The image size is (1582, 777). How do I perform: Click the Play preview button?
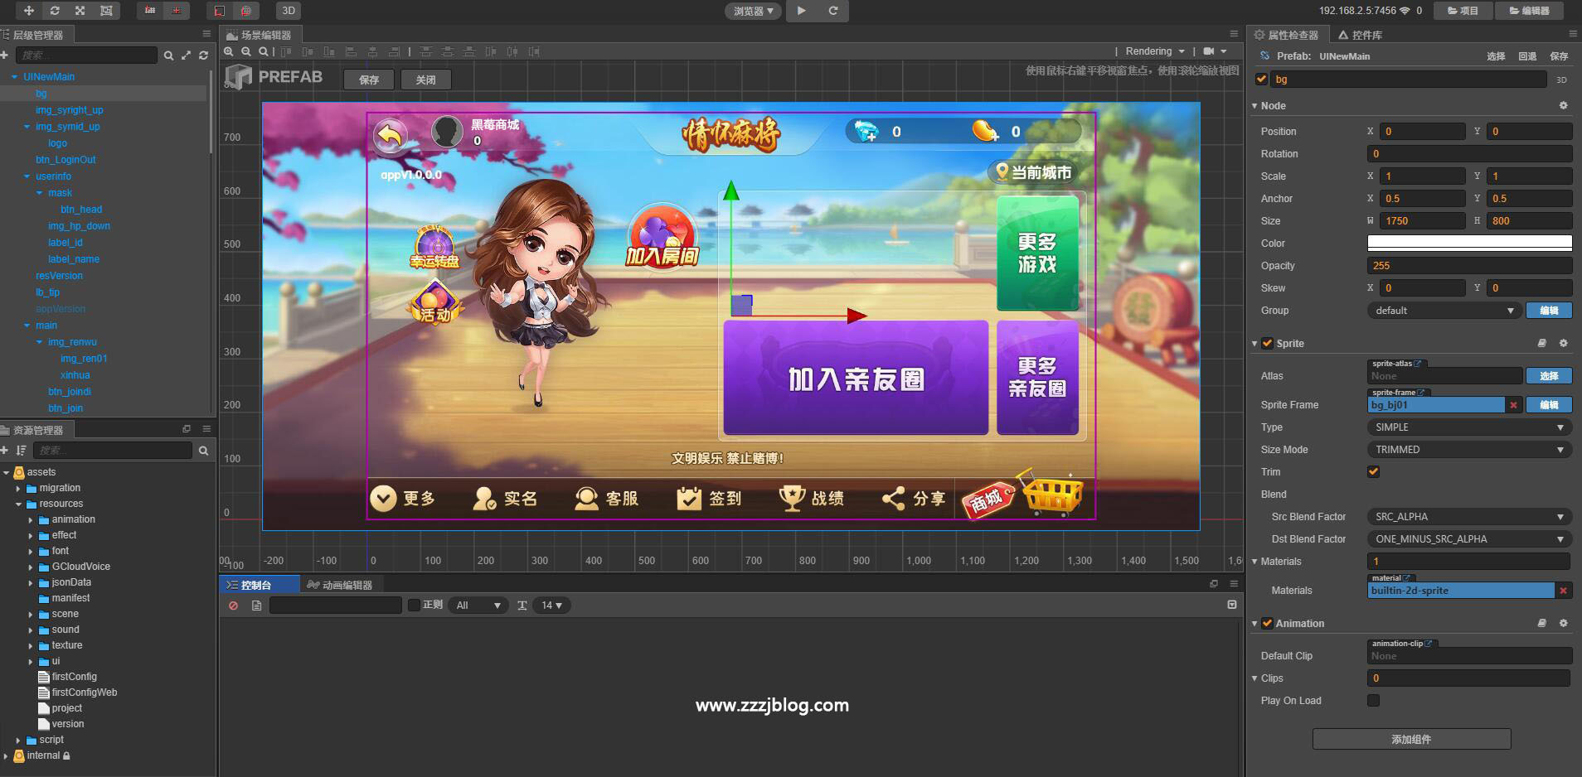[x=799, y=11]
